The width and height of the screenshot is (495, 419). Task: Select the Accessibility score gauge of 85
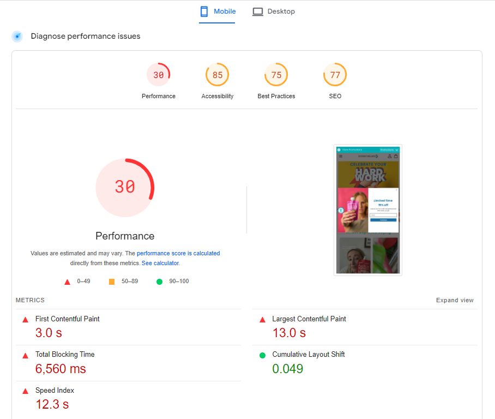(218, 75)
